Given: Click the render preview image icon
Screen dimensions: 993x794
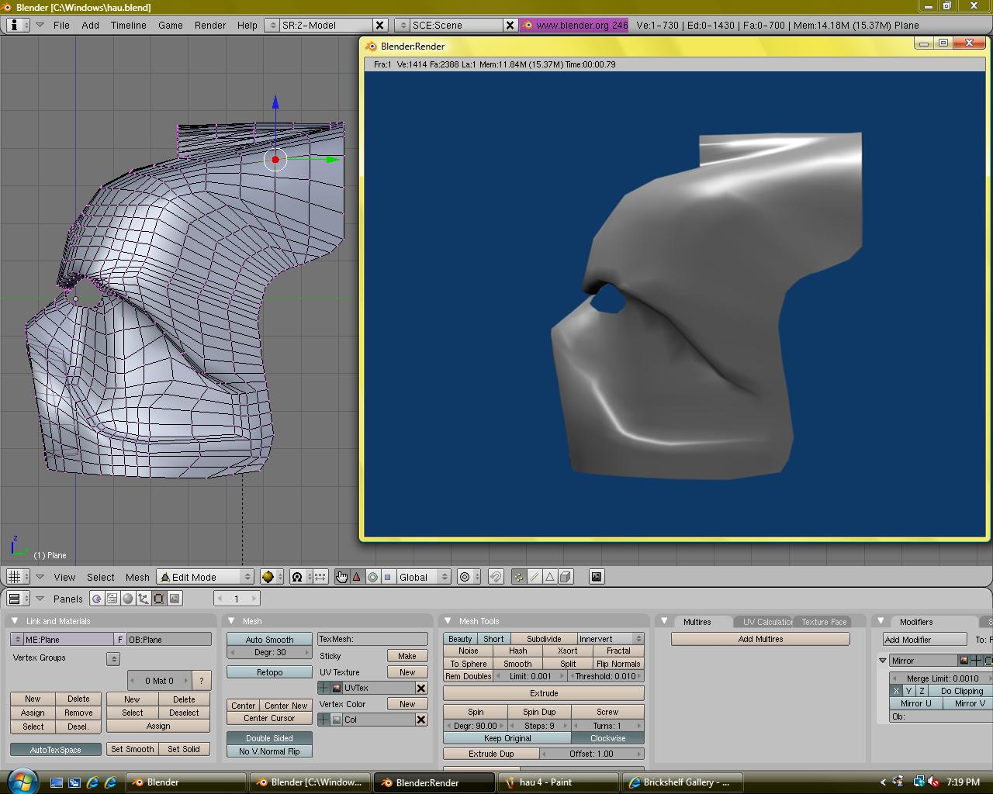Looking at the screenshot, I should coord(596,577).
